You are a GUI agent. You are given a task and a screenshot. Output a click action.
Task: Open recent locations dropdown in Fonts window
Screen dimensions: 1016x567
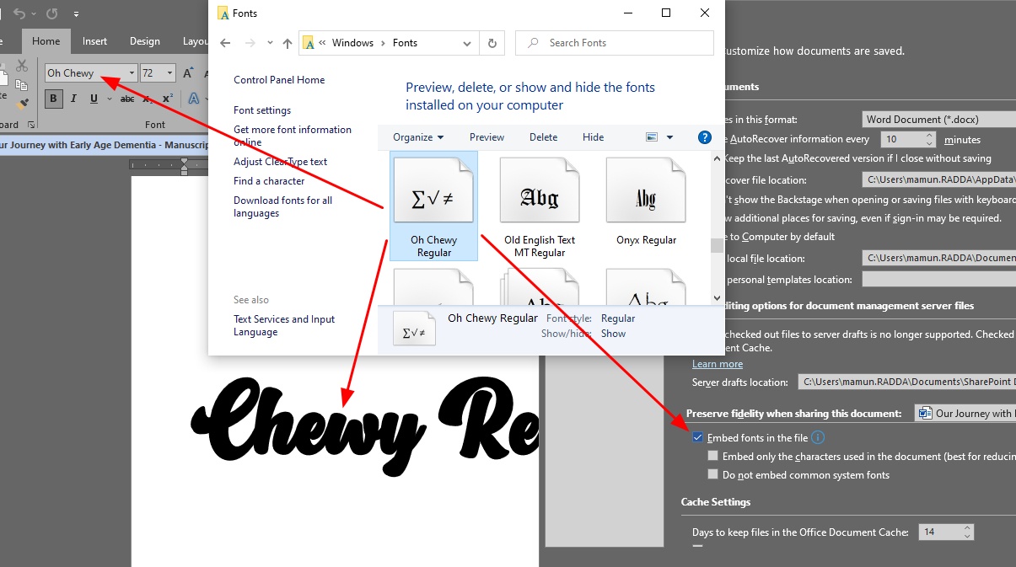click(270, 43)
